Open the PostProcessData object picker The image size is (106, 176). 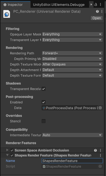point(100,108)
